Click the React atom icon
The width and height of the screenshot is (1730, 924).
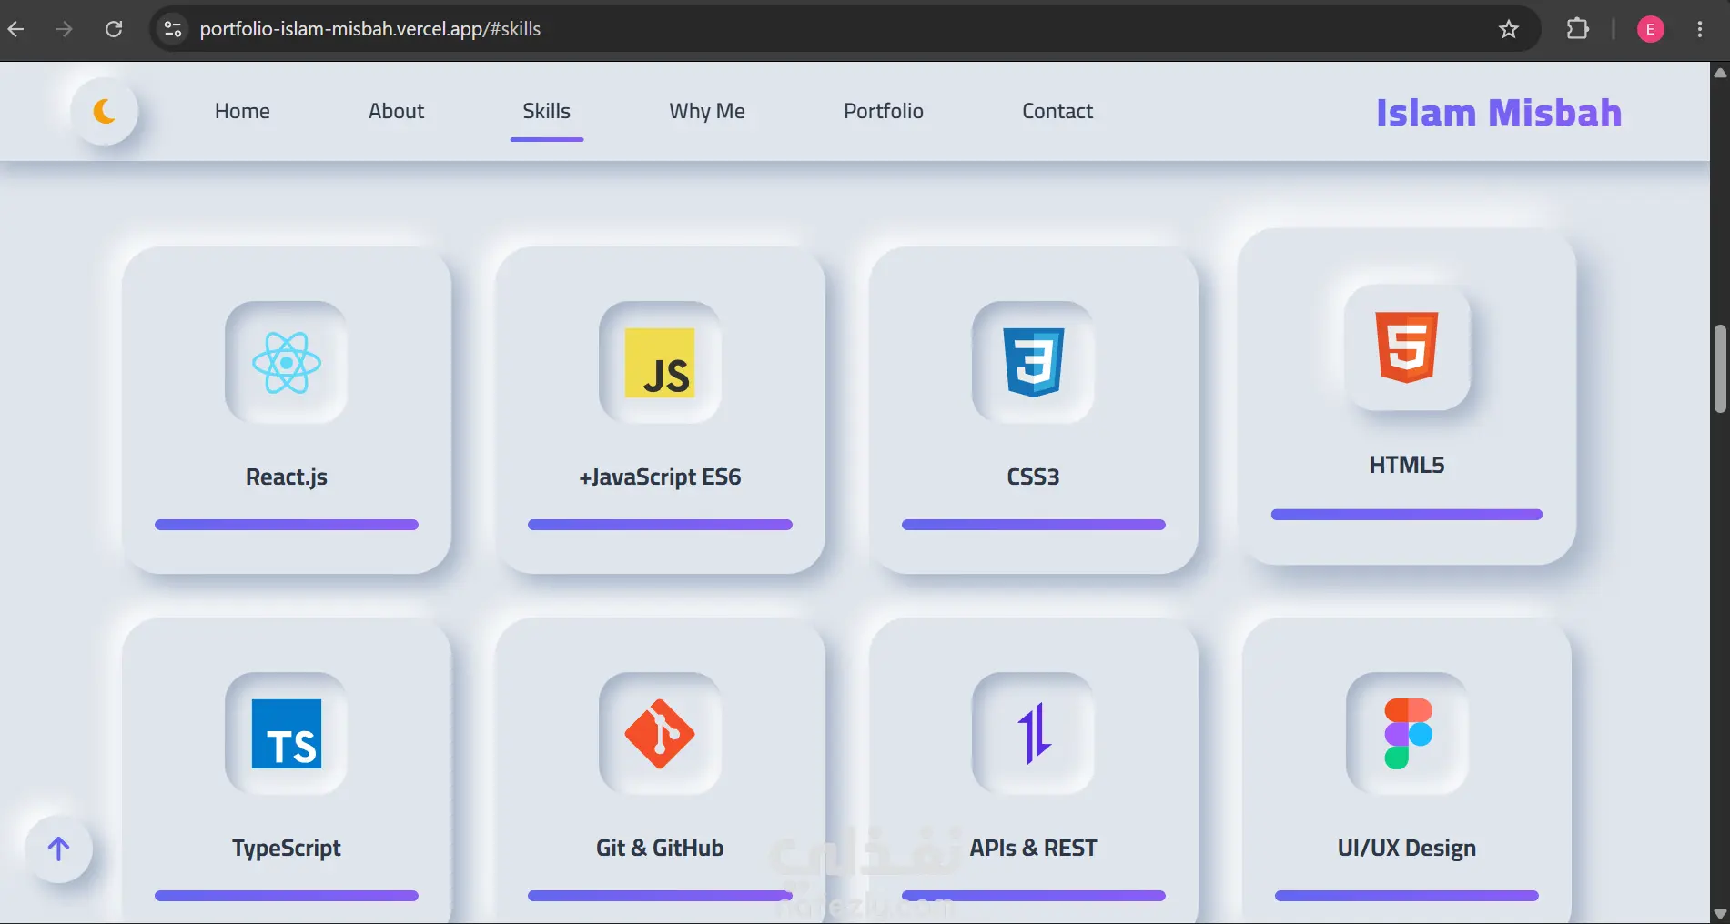tap(287, 362)
